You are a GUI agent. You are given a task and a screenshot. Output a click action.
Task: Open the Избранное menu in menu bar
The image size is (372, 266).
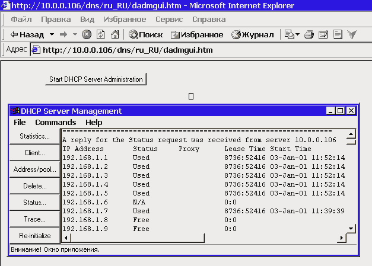click(125, 19)
